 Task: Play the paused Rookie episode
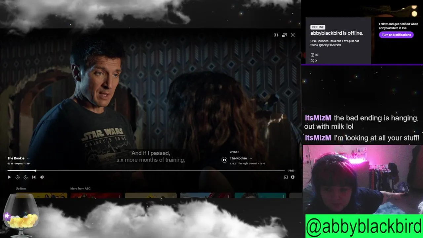click(x=9, y=177)
